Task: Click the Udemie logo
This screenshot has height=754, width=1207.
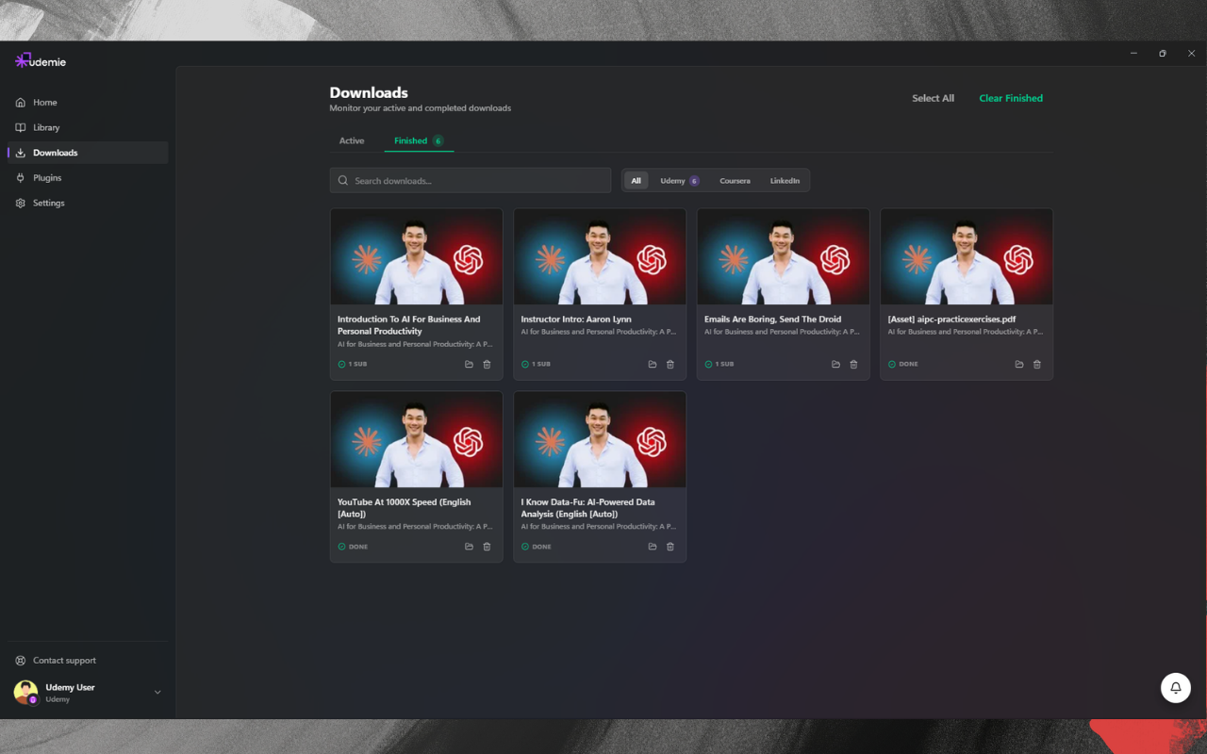Action: 41,61
